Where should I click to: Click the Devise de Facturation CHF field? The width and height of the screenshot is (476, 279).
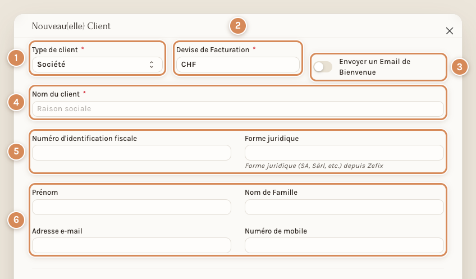[237, 65]
